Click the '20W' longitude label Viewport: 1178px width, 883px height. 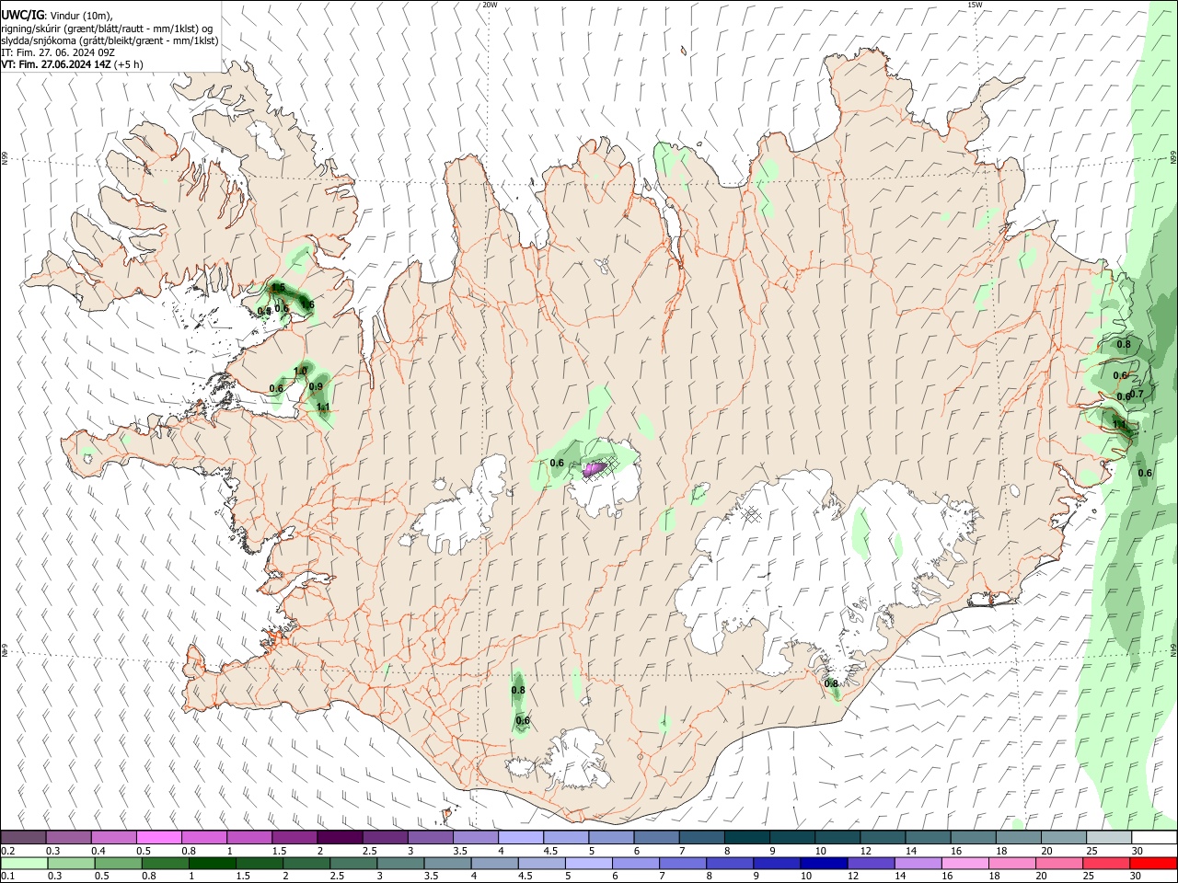(490, 5)
